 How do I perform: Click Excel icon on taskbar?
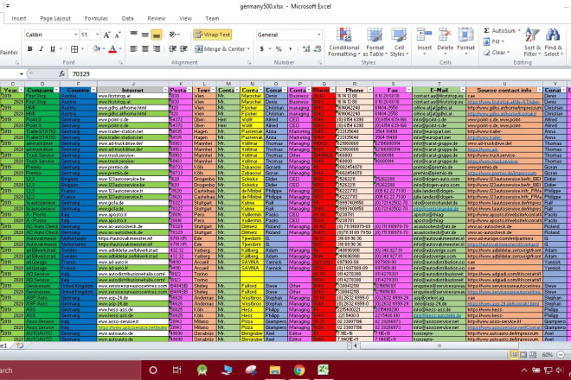coord(323,370)
